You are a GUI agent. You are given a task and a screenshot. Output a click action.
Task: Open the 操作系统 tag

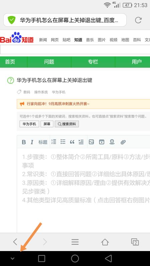[x=41, y=92]
